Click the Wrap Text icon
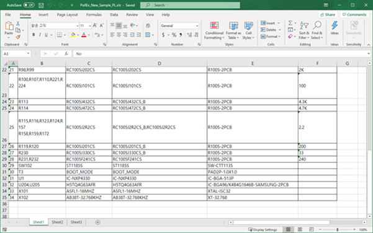The height and width of the screenshot is (233, 373). click(x=148, y=25)
